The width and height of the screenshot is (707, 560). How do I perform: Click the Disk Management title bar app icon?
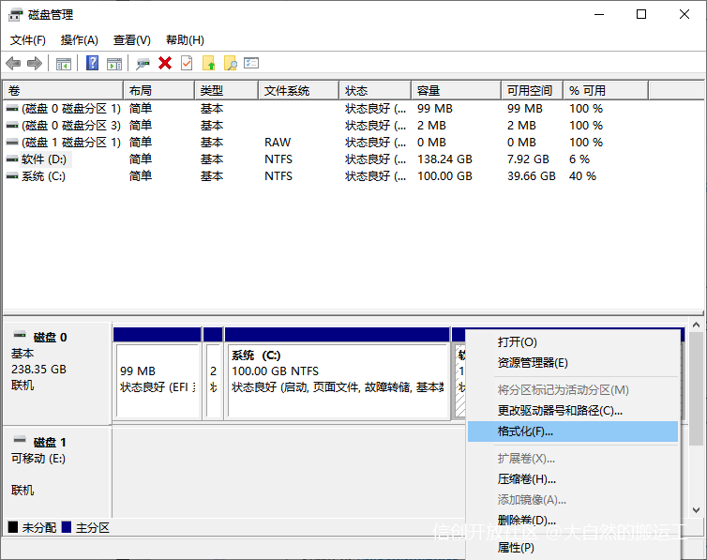(x=15, y=15)
